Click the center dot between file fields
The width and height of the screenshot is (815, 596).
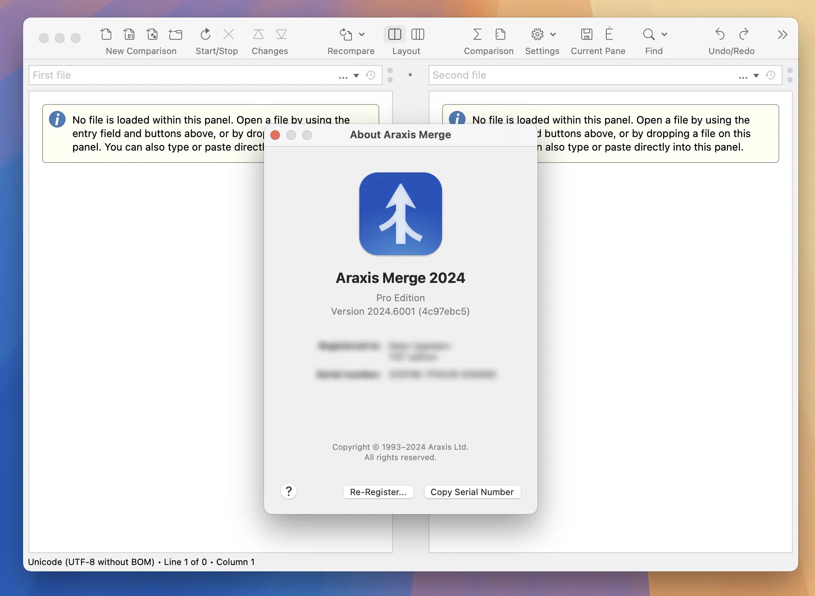(x=410, y=75)
